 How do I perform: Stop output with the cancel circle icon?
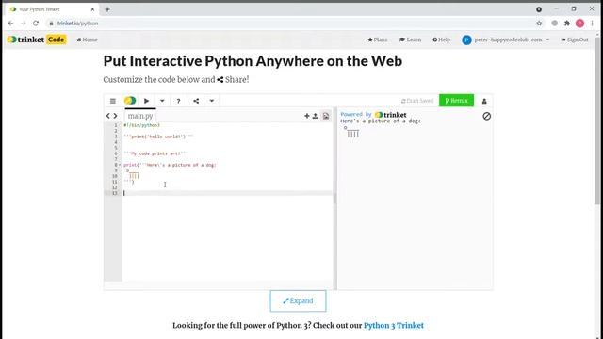(486, 116)
